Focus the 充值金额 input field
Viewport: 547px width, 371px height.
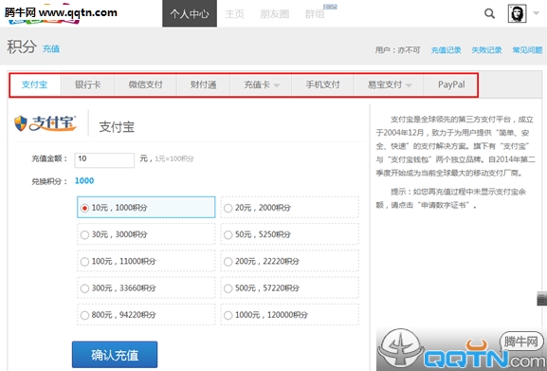pyautogui.click(x=104, y=160)
